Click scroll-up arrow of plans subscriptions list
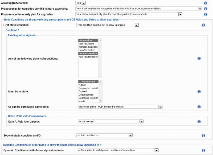This screenshot has height=155, width=213. pyautogui.click(x=100, y=41)
